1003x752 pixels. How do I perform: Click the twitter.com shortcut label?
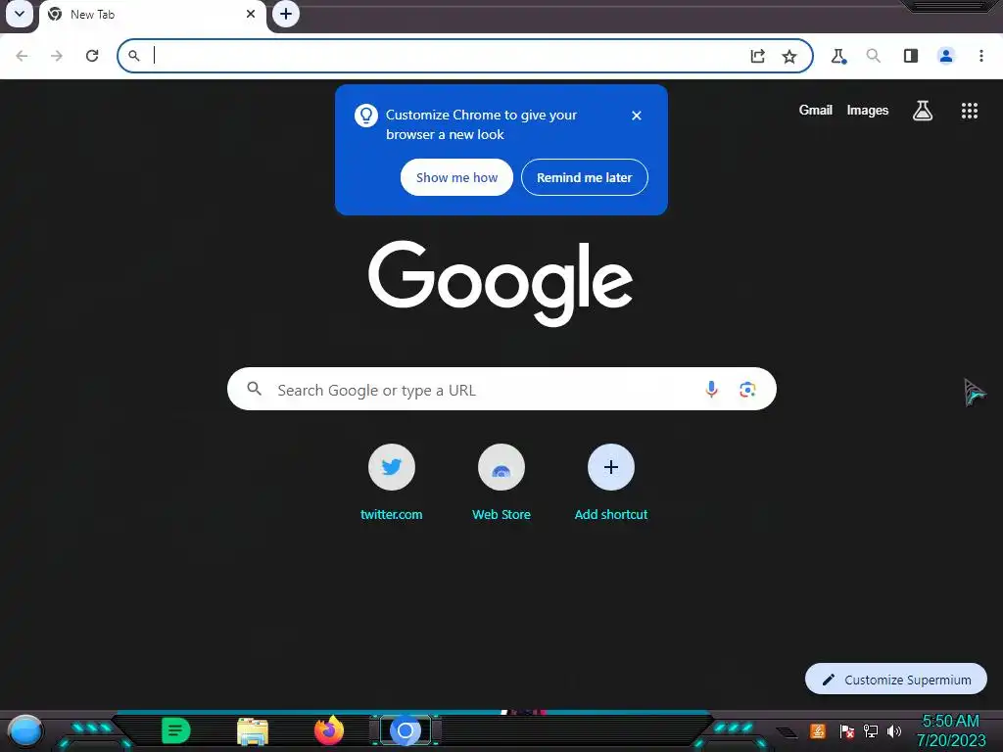click(392, 514)
